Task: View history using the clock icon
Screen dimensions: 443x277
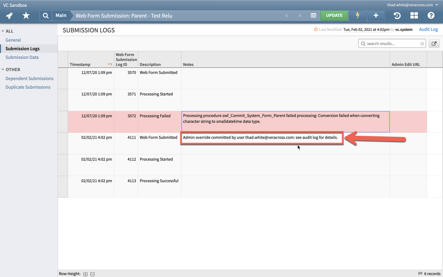Action: [397, 15]
